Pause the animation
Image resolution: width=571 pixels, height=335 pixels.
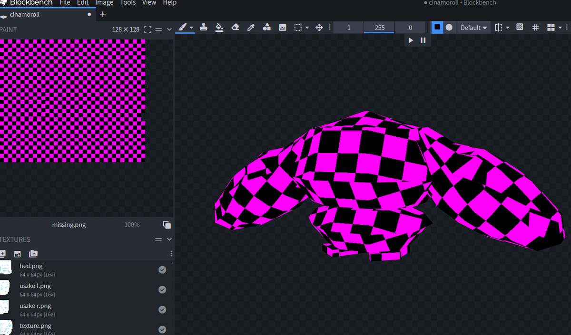pyautogui.click(x=423, y=40)
